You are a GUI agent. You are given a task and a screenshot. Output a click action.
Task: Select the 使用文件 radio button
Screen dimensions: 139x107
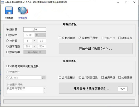point(7,72)
